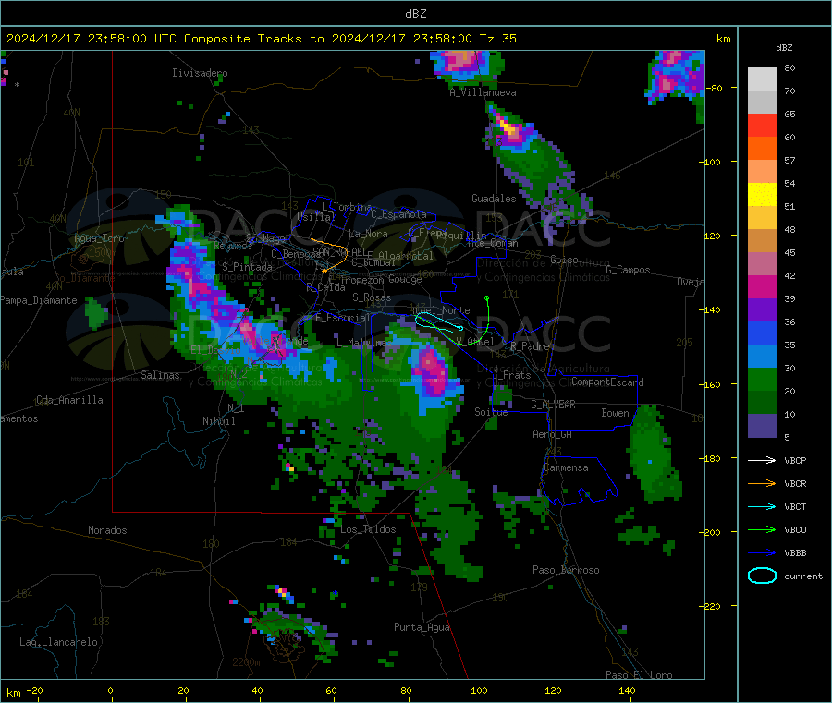Click the cyan VBCT arrow icon
Screen dimensions: 832x703
pyautogui.click(x=762, y=506)
